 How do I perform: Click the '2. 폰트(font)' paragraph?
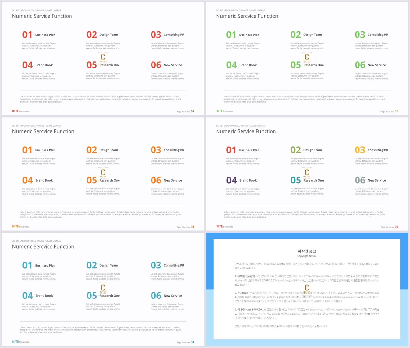[x=307, y=297]
